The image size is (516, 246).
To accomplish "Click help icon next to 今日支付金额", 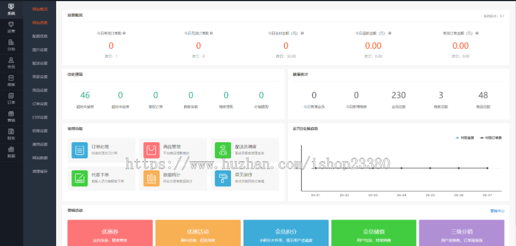I will click(x=302, y=33).
